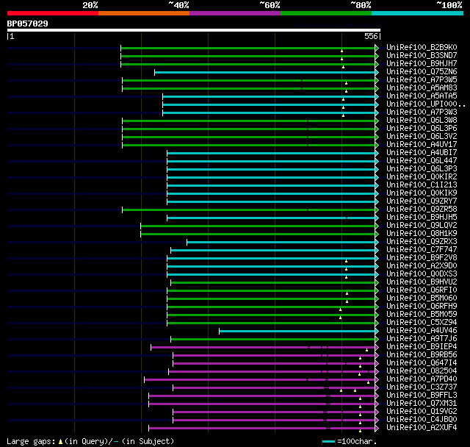Click the UniRef100_A4UV46 label
Viewport: 470px width, 447px height.
(x=422, y=331)
